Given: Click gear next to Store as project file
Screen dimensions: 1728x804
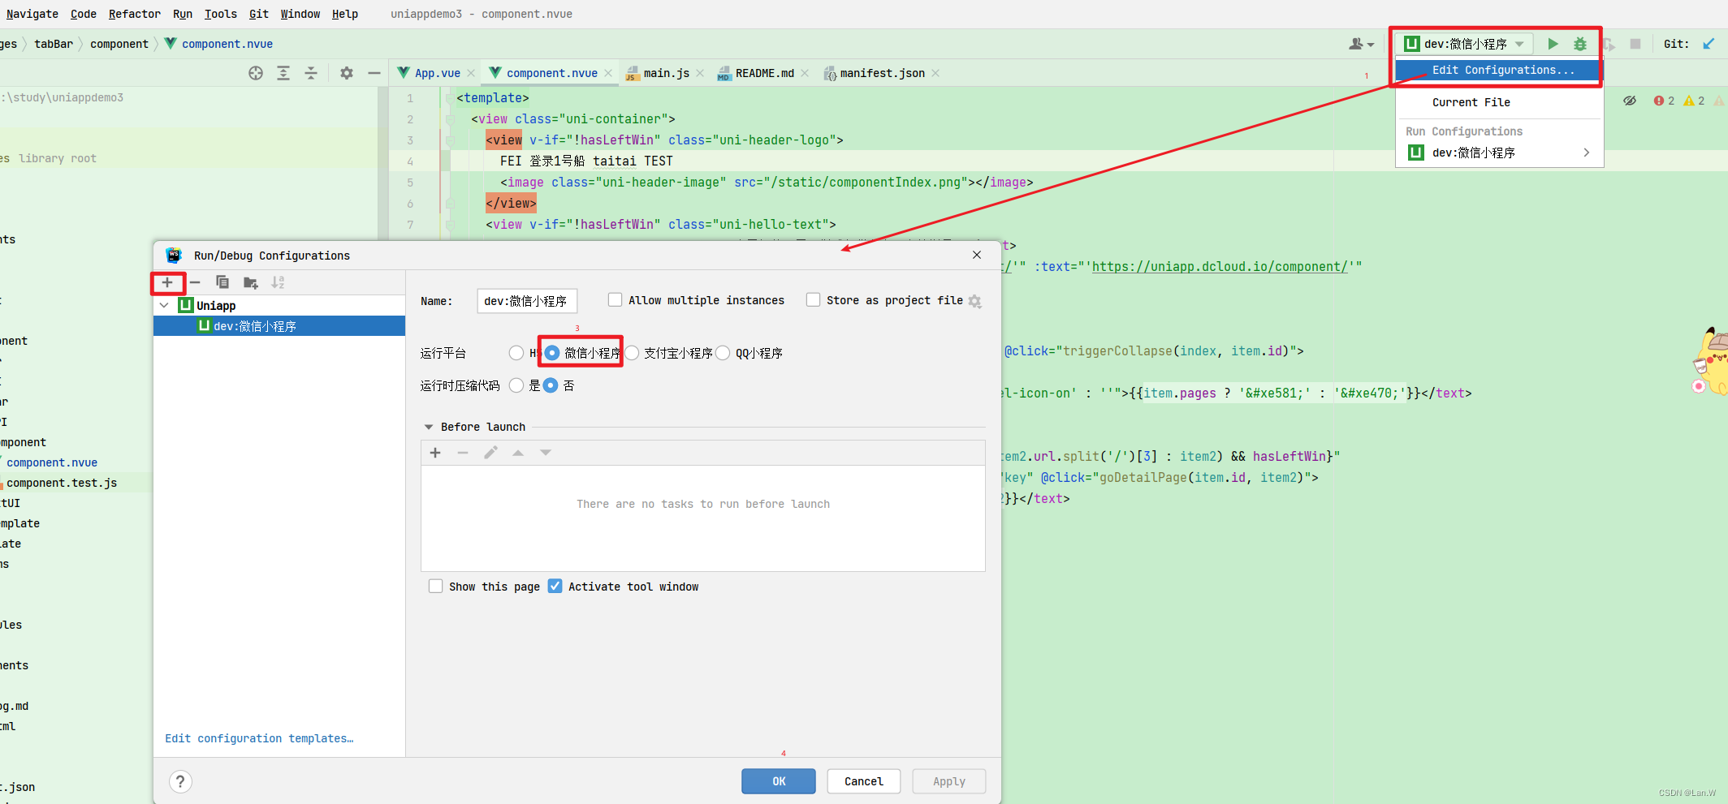Looking at the screenshot, I should pos(975,301).
